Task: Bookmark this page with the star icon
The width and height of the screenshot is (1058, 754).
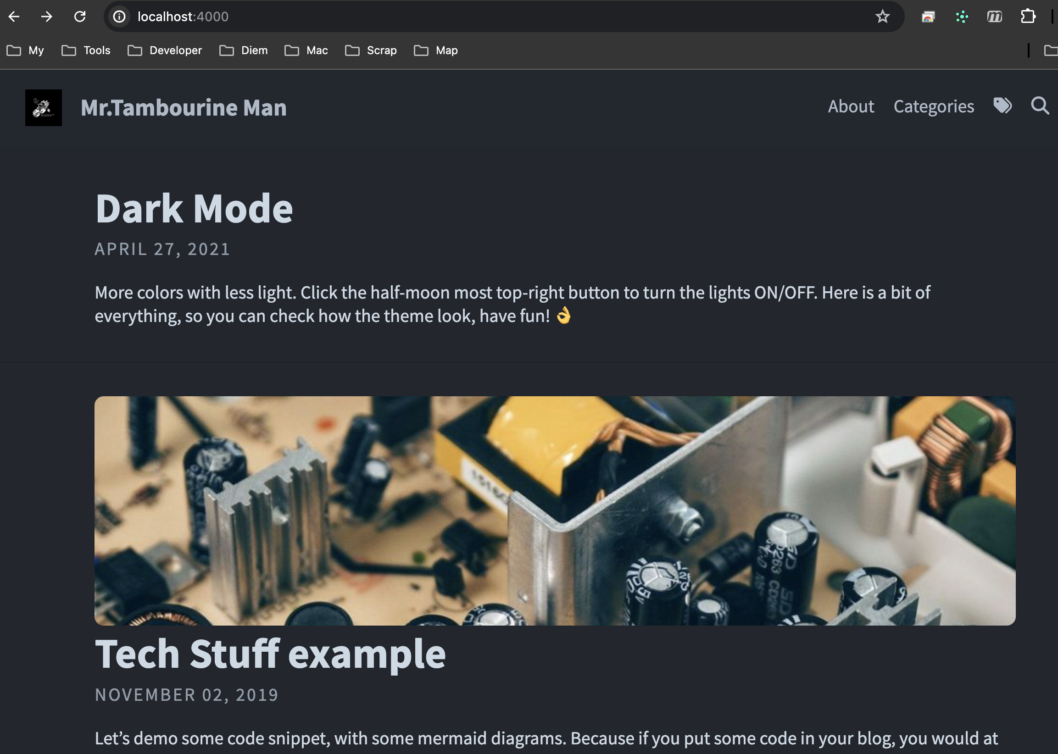Action: point(882,17)
